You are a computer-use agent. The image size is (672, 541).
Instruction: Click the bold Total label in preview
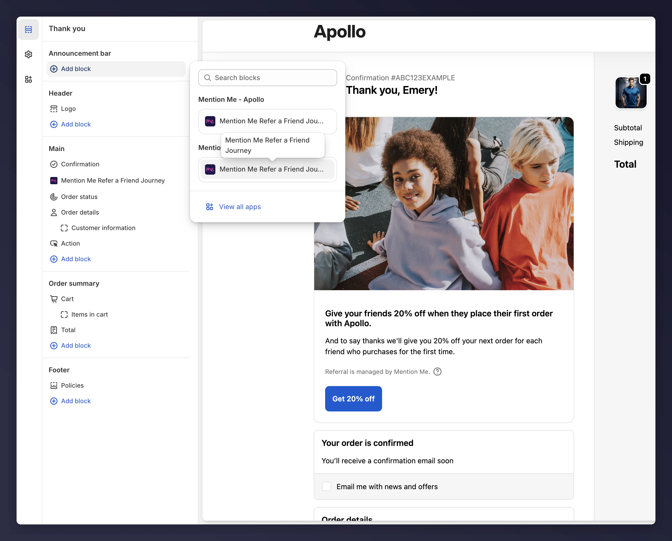625,165
